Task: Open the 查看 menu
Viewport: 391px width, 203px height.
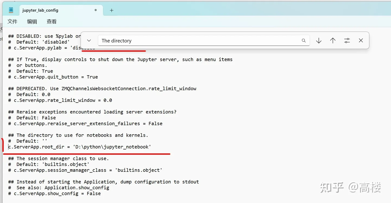Action: pyautogui.click(x=52, y=21)
